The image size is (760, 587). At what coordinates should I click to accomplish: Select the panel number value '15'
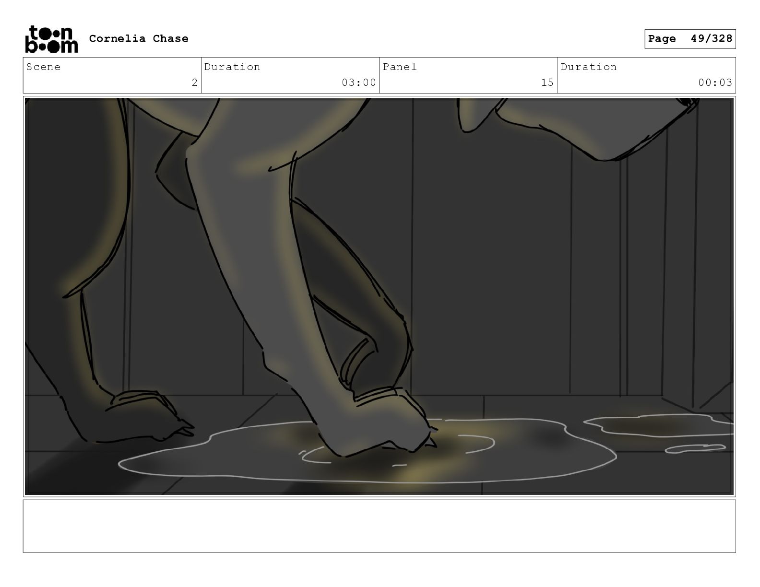pyautogui.click(x=547, y=82)
